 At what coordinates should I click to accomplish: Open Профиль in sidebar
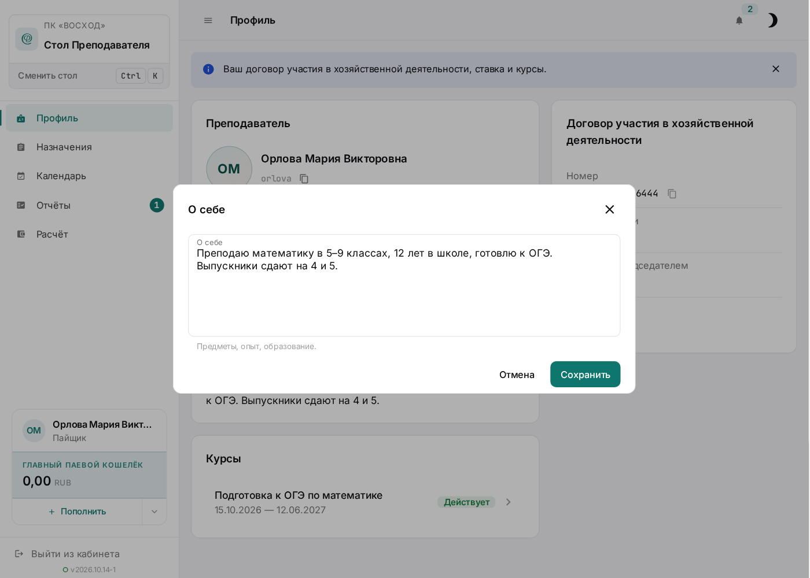[89, 118]
